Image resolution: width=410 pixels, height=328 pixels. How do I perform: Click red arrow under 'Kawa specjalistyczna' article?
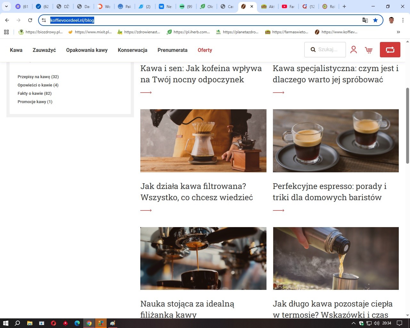279,93
